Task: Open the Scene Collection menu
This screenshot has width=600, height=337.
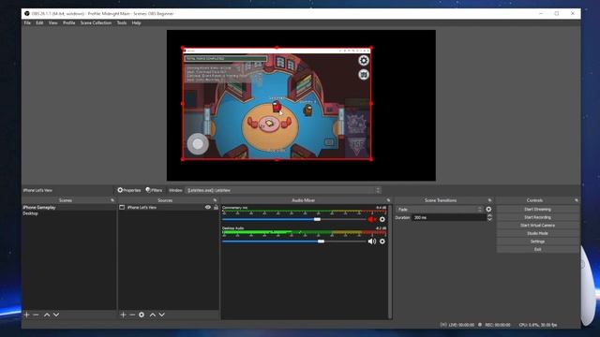Action: (96, 22)
